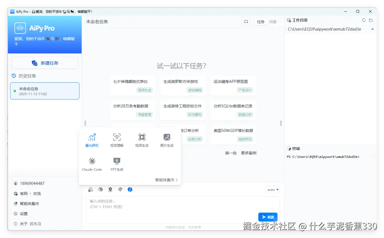
Task: Focus the task input field
Action: click(183, 210)
